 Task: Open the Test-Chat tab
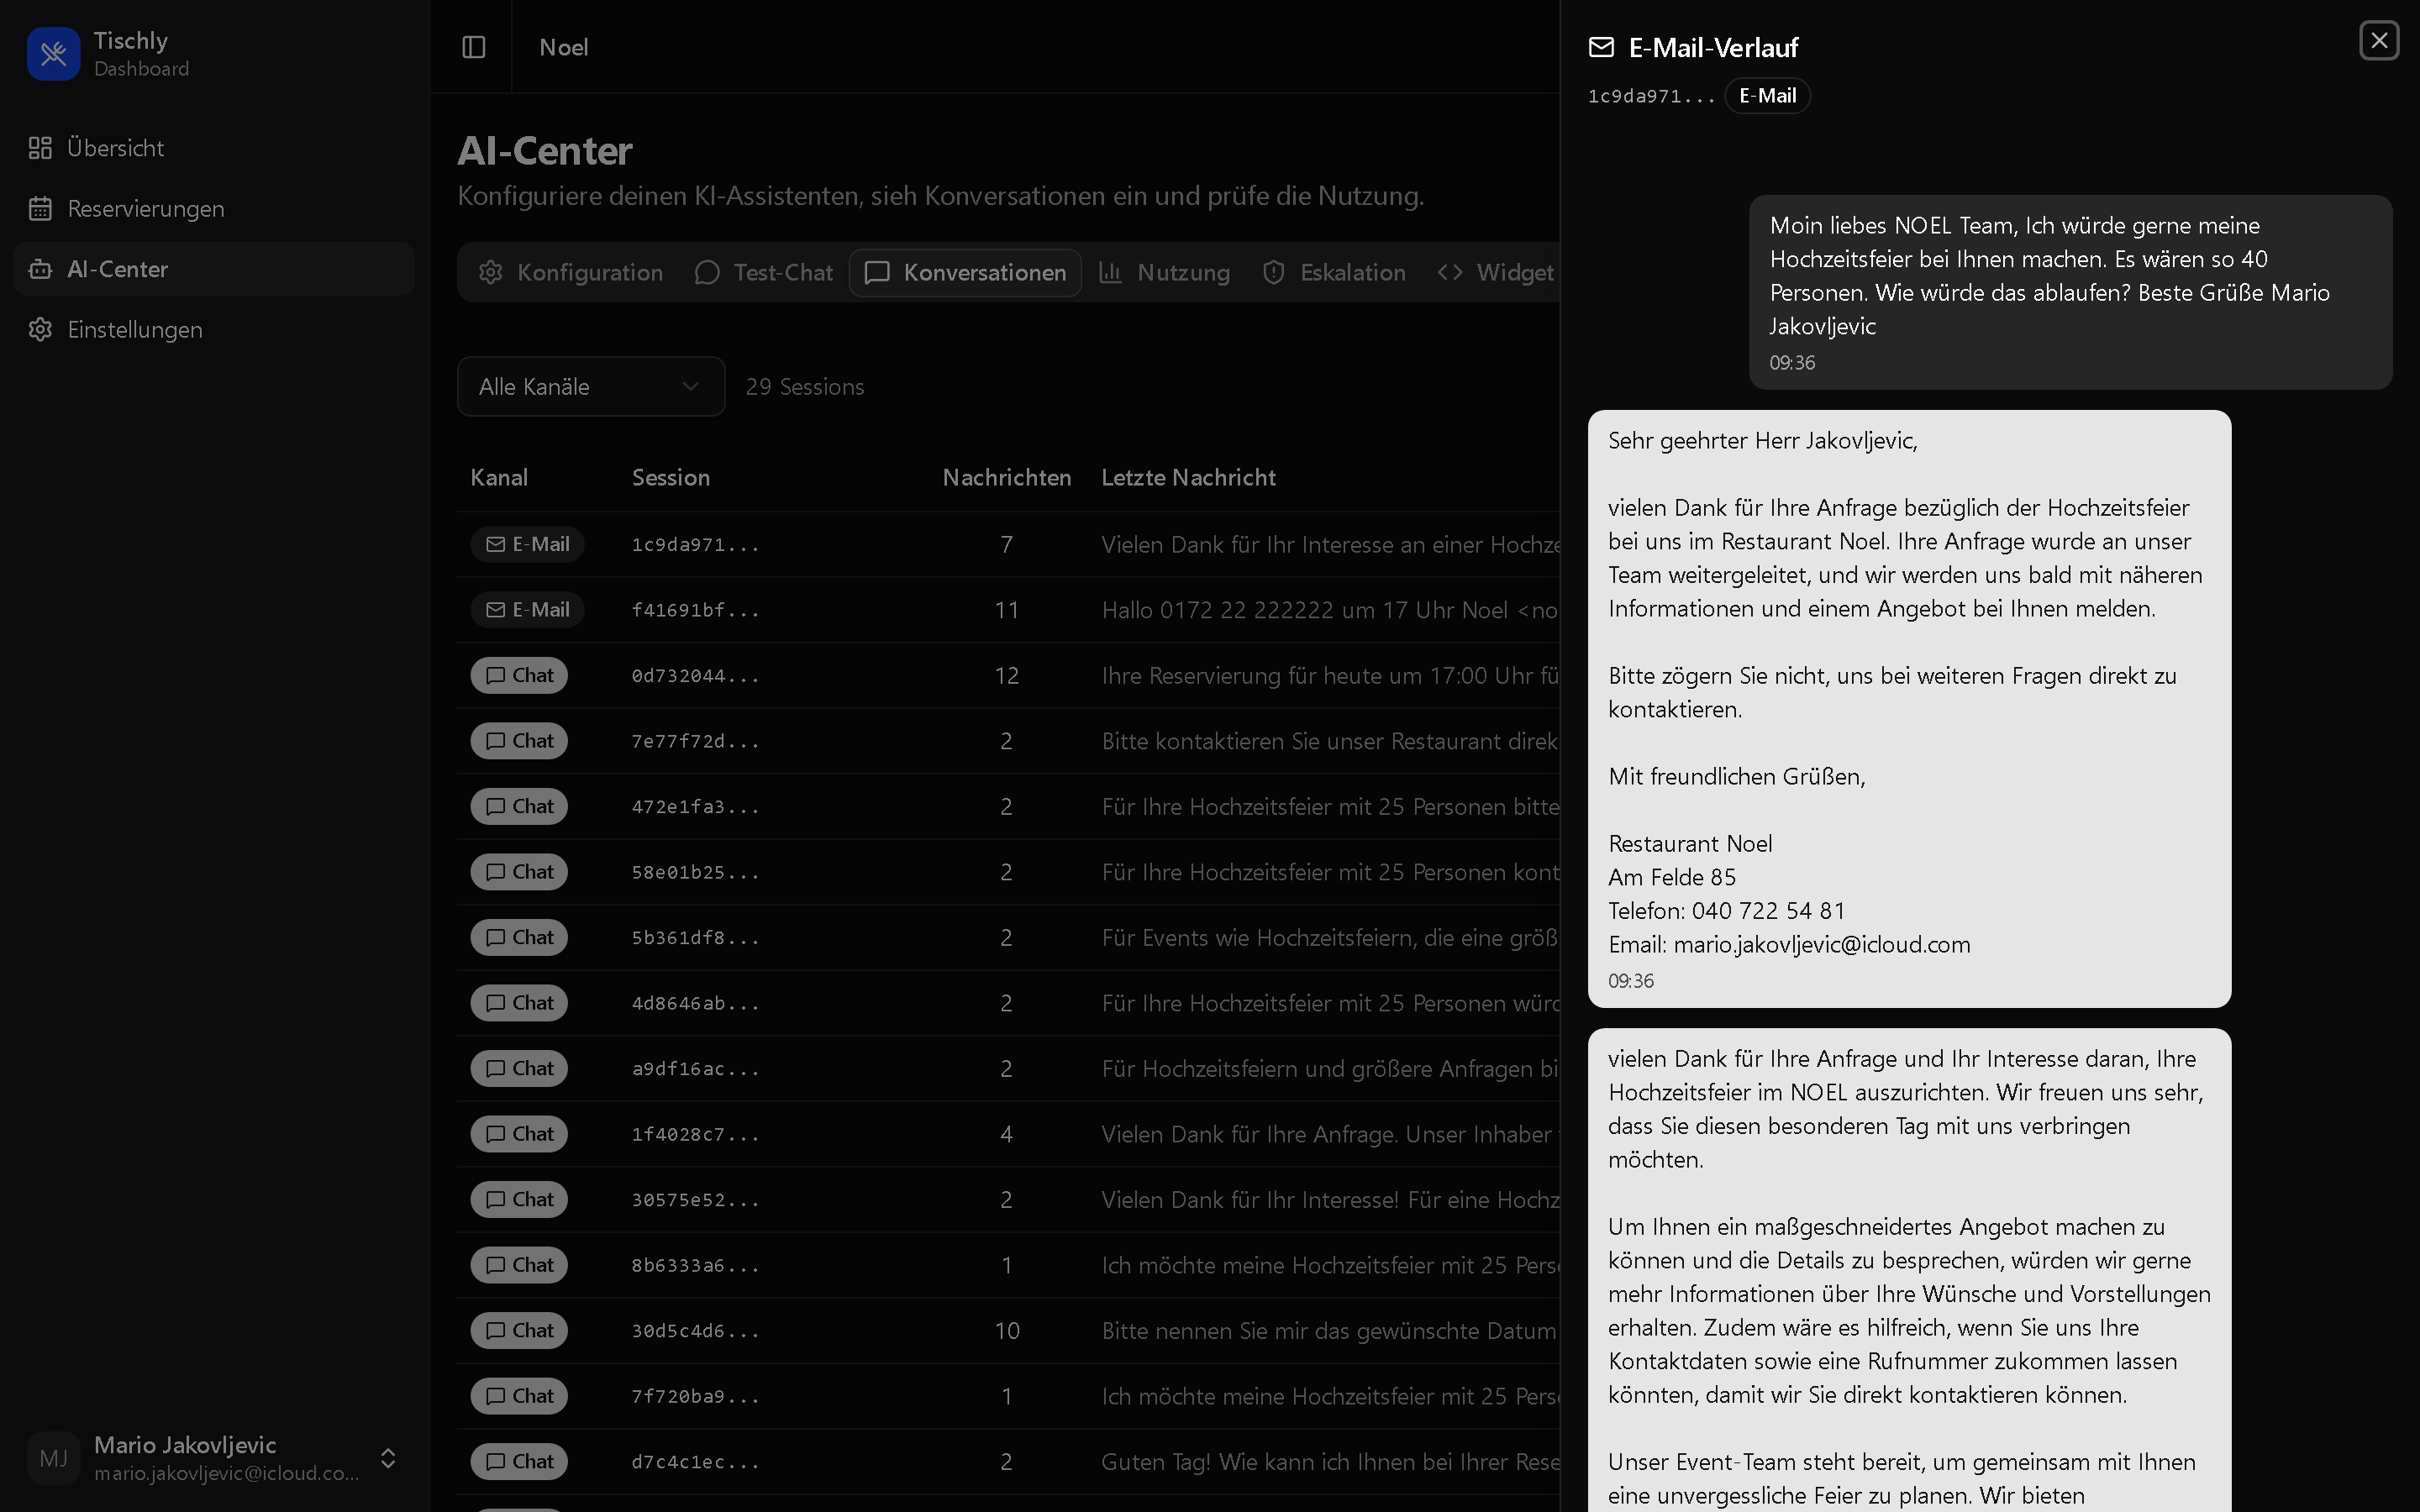click(764, 273)
